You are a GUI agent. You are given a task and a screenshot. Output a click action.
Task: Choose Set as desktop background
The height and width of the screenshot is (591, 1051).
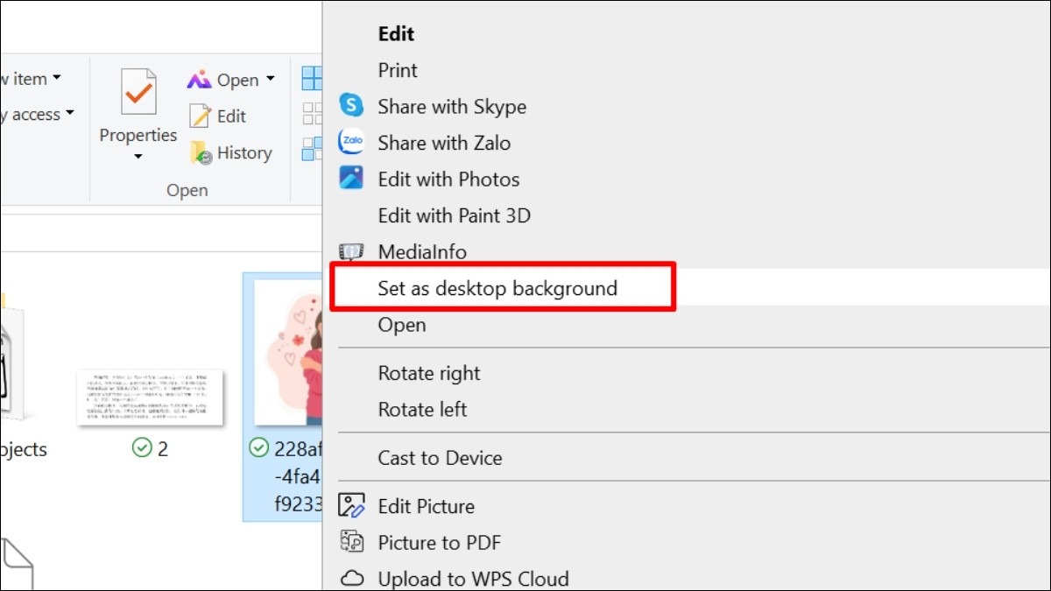click(497, 288)
